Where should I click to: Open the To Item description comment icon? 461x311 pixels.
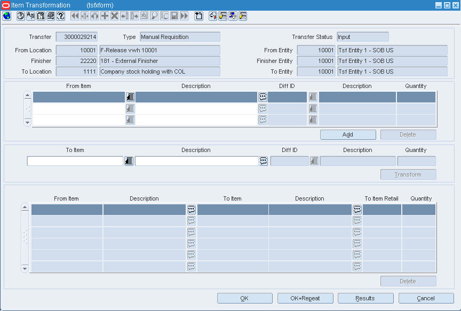[263, 161]
